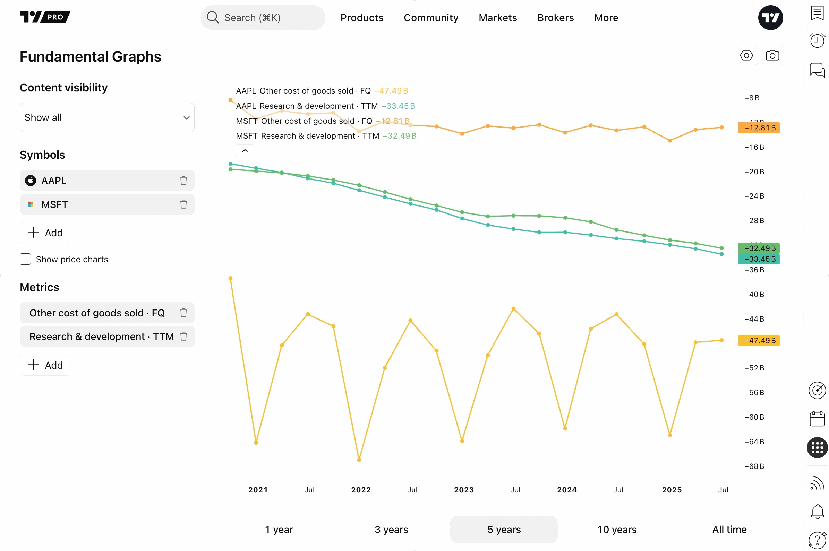Click the -40B value on price axis
Image resolution: width=829 pixels, height=551 pixels.
coord(754,294)
